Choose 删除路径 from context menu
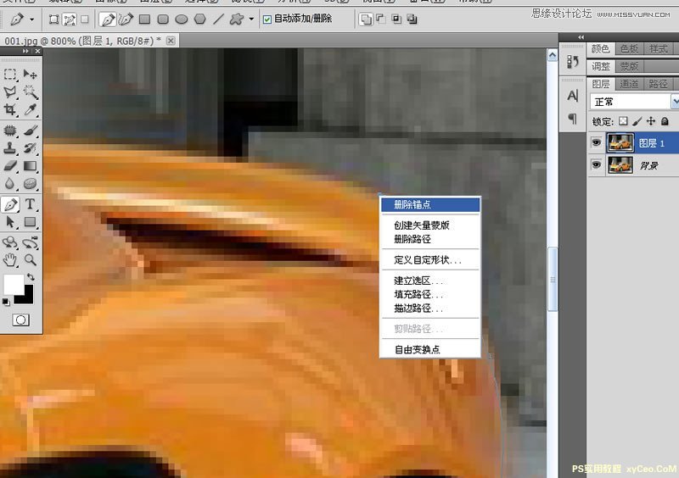This screenshot has height=478, width=679. (430, 239)
